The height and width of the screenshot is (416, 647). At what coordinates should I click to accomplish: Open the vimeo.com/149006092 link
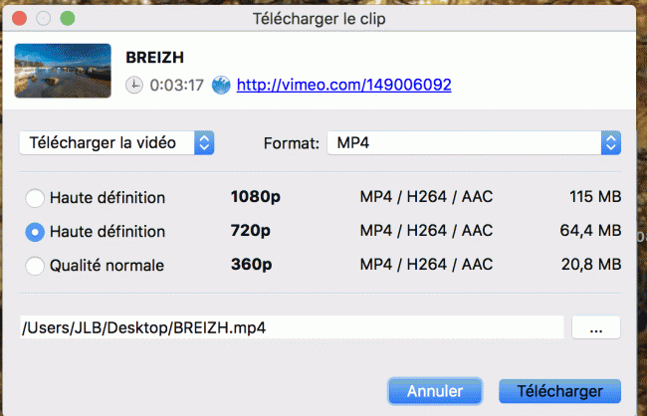tap(343, 85)
